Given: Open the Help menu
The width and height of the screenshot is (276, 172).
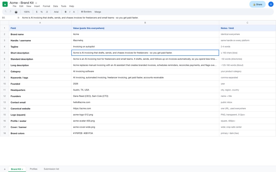Looking at the screenshot, I should coord(72,6).
